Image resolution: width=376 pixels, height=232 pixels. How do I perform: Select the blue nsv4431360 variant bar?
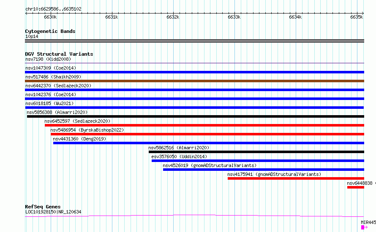click(x=209, y=143)
